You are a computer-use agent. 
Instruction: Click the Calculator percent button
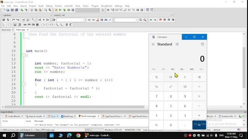coord(157,77)
